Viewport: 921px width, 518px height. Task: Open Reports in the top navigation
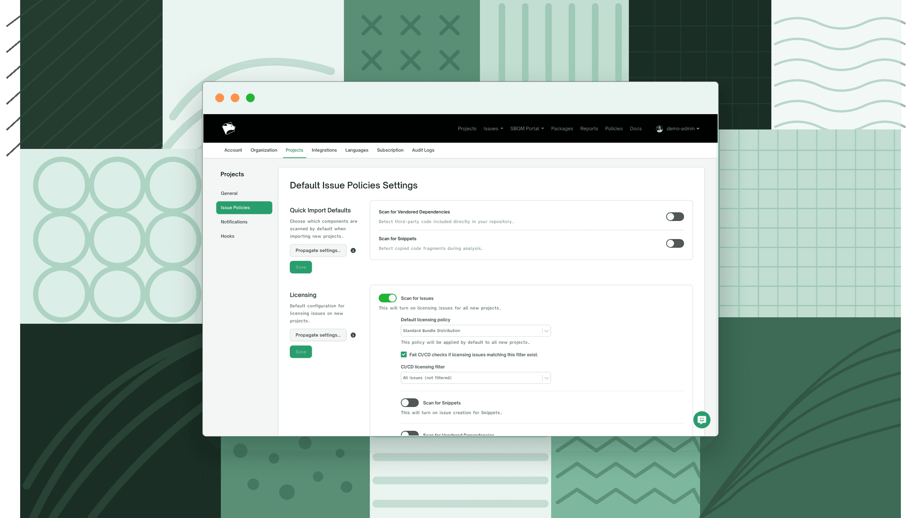tap(589, 129)
